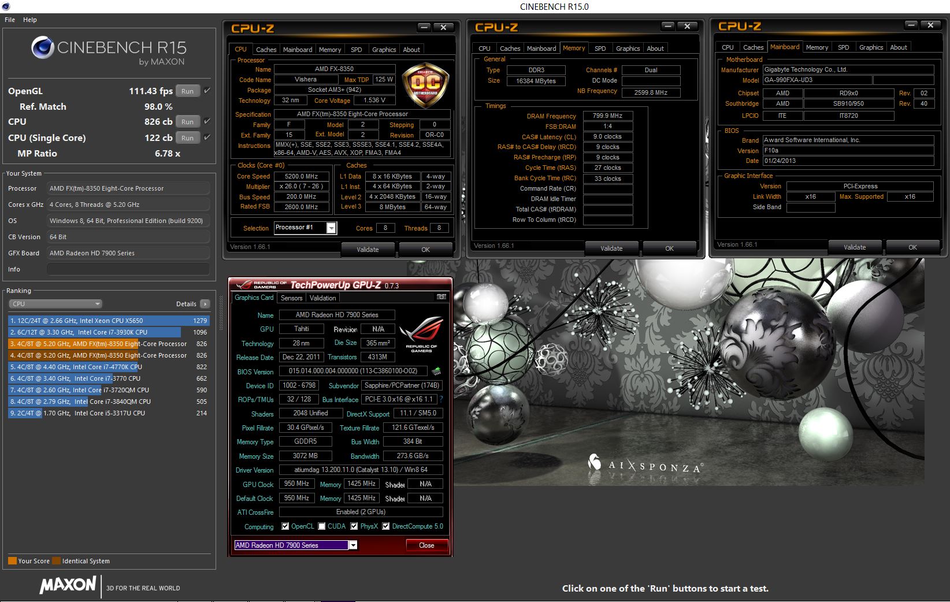Select the Intel Core i5-3317U ranking row

109,413
